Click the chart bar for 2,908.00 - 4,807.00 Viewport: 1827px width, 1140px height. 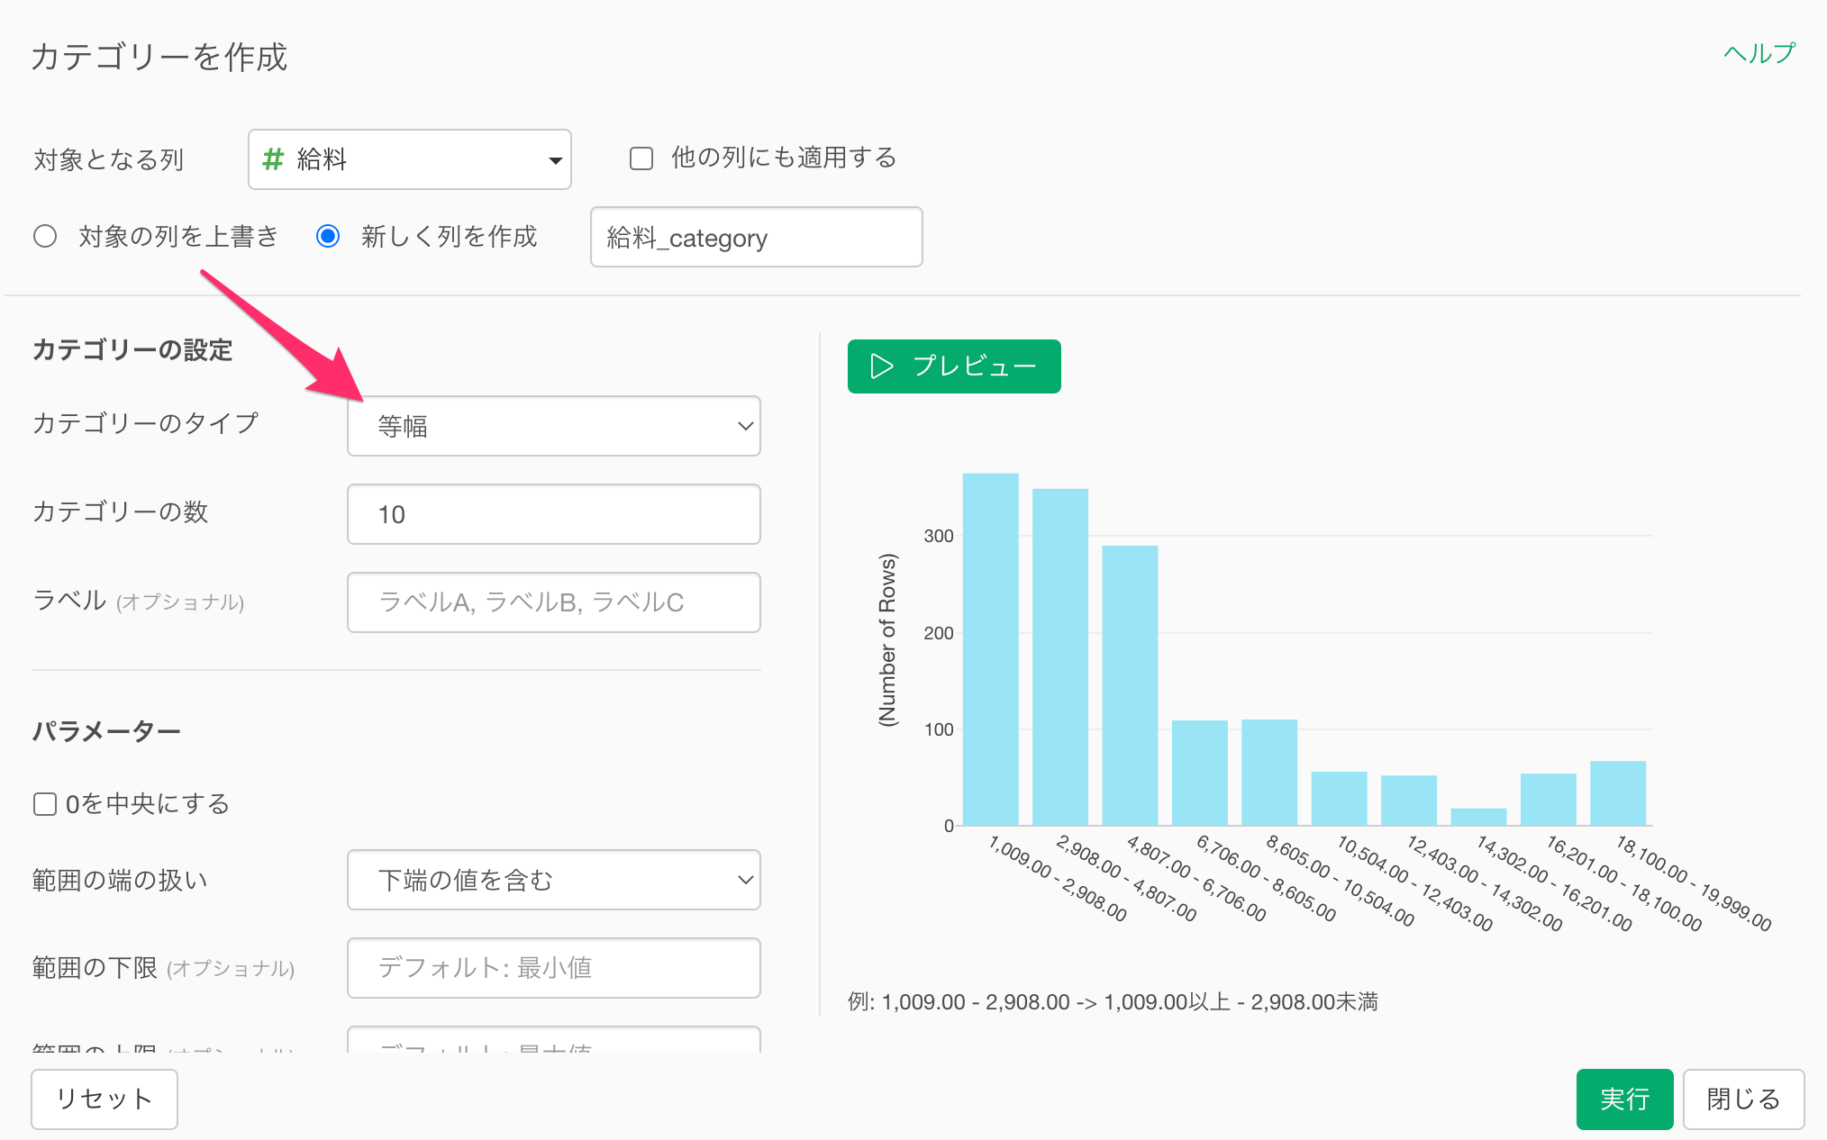1060,657
